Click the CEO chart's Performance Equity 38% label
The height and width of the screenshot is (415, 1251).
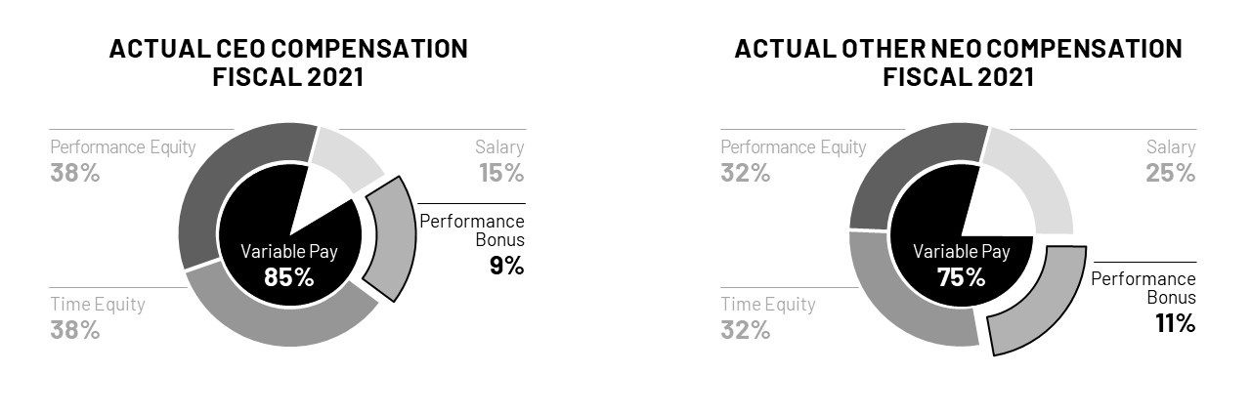(123, 161)
